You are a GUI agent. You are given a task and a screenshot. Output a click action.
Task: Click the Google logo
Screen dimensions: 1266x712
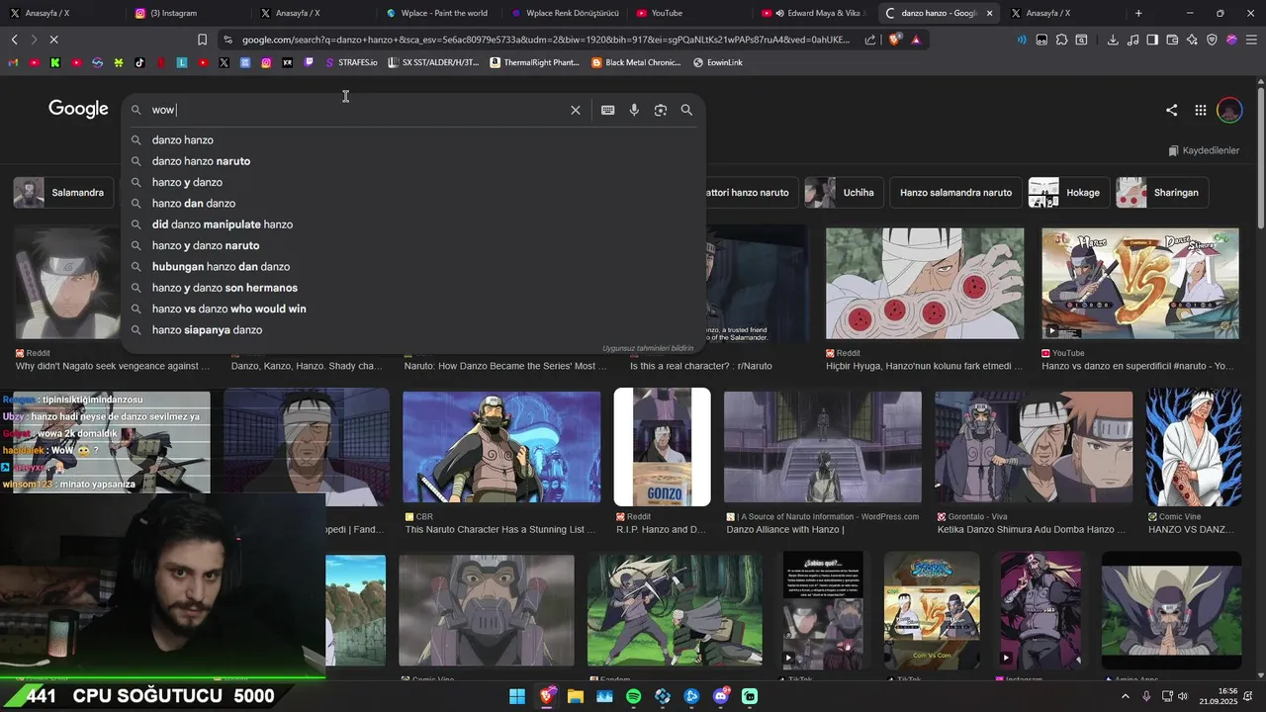(78, 109)
